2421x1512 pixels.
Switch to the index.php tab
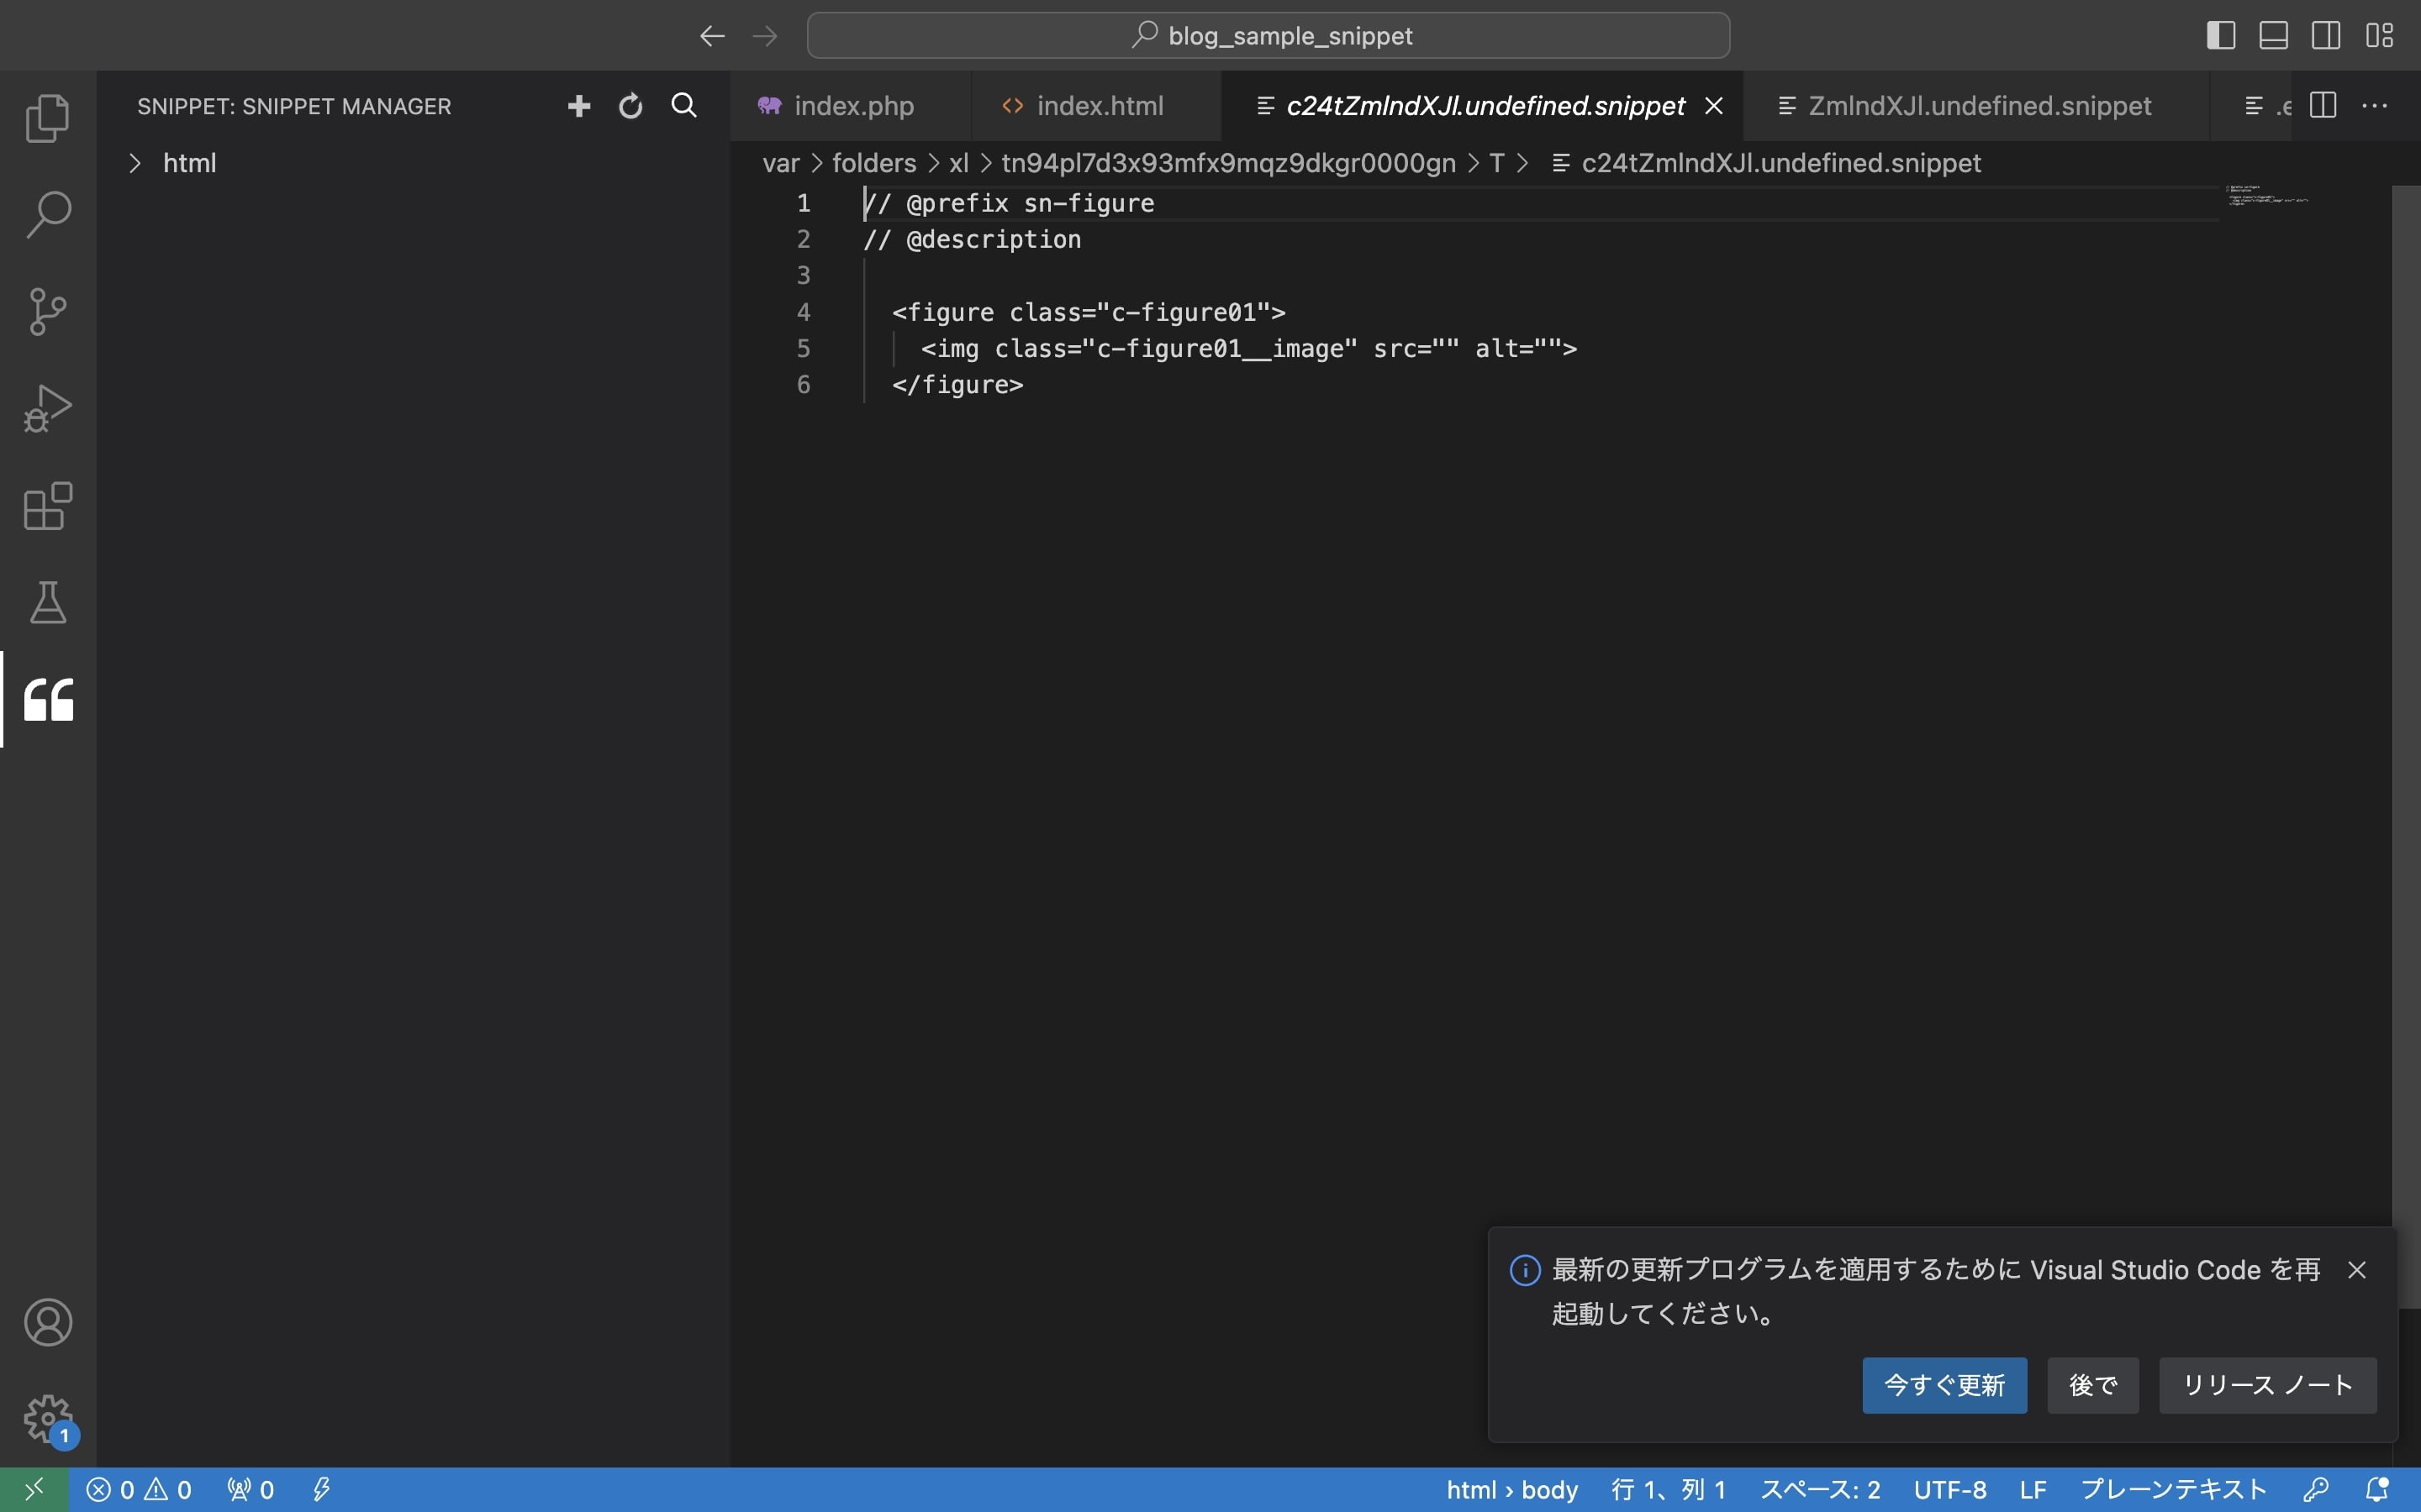[852, 106]
